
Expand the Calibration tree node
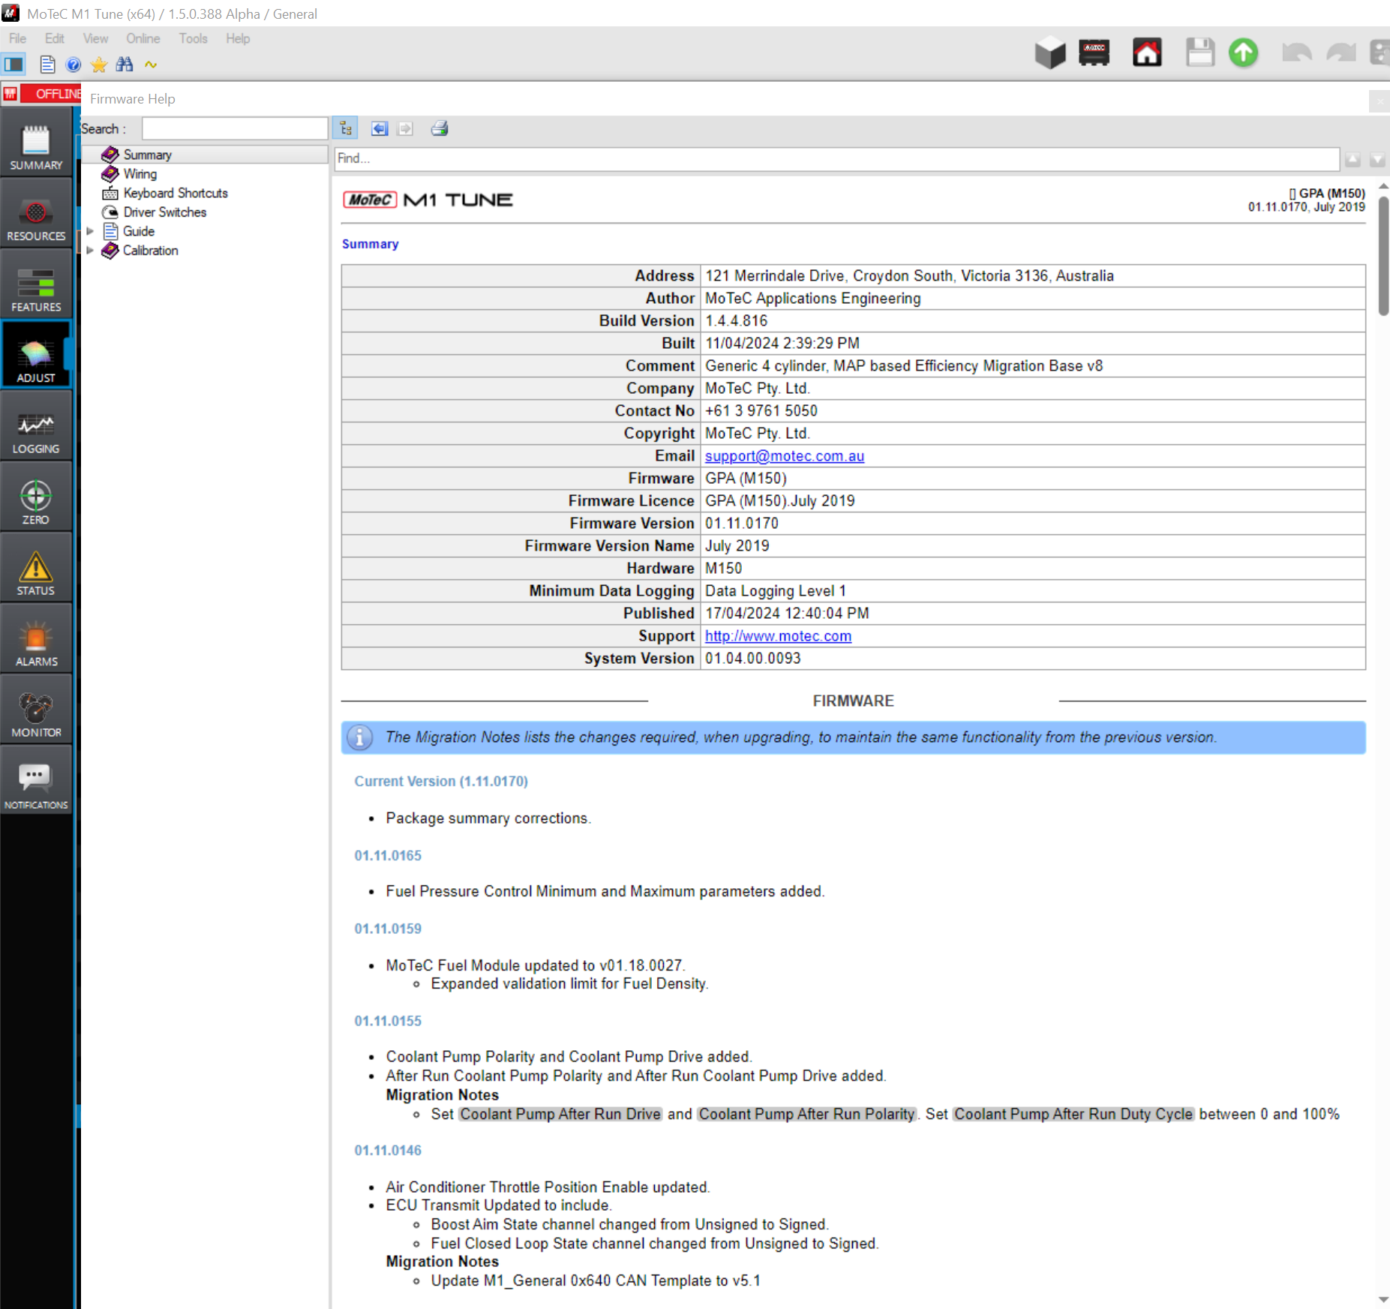[90, 251]
